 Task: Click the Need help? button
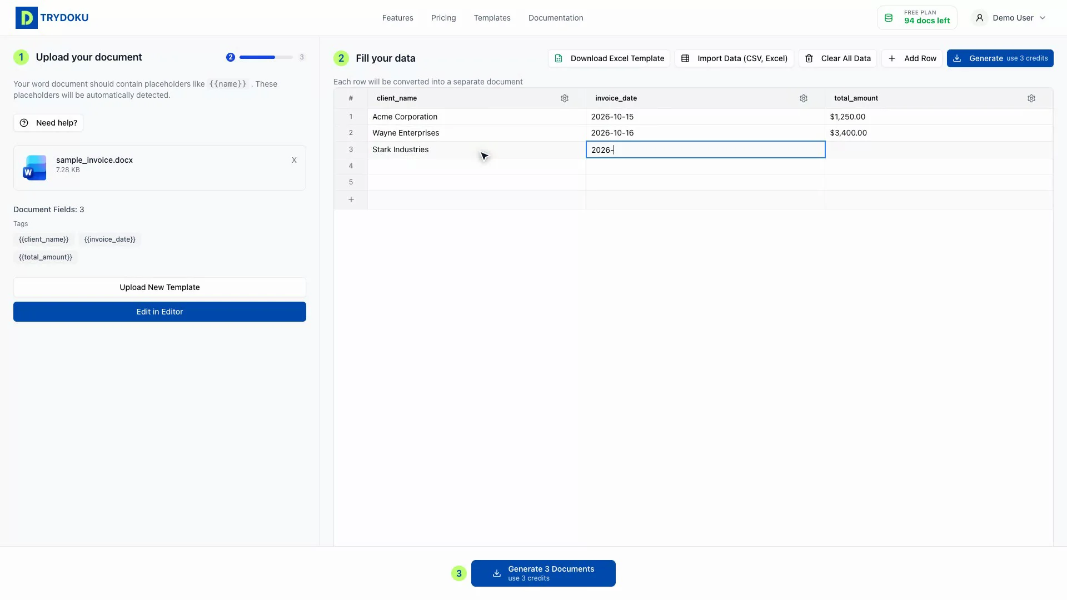(48, 123)
